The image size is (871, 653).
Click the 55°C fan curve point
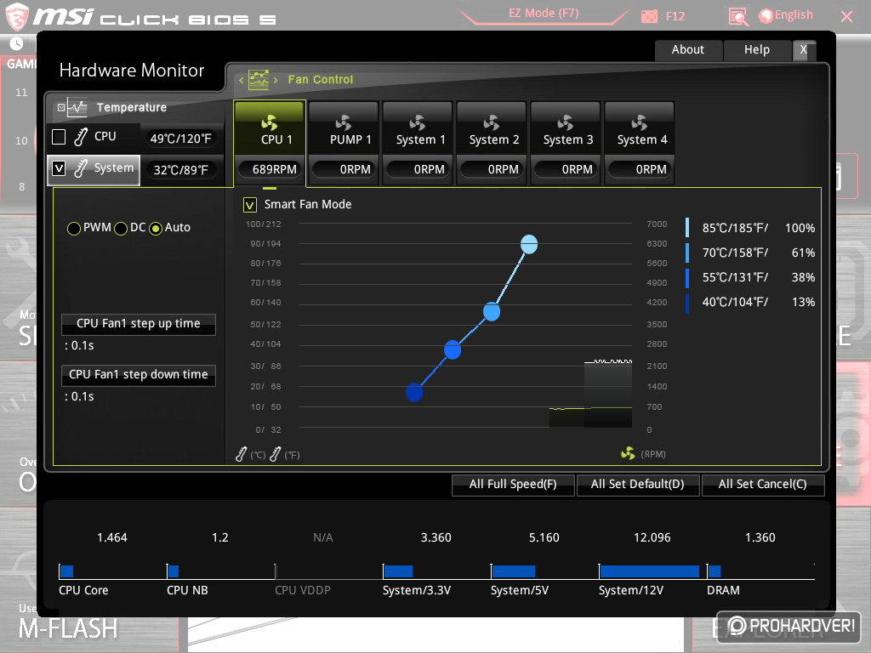[453, 349]
